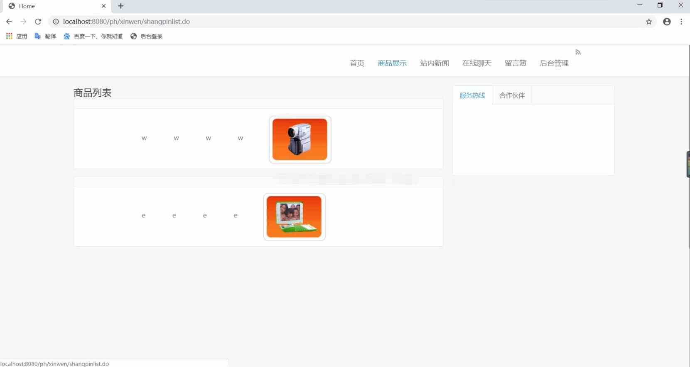Click the RSS feed icon
690x367 pixels.
[578, 52]
